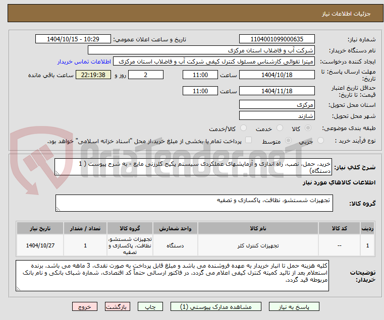Click the 1404/10/27 date cell
The image size is (384, 320).
coord(40,245)
